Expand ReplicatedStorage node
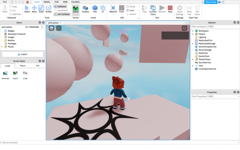Screen dimensions: 240x150 point(193,44)
